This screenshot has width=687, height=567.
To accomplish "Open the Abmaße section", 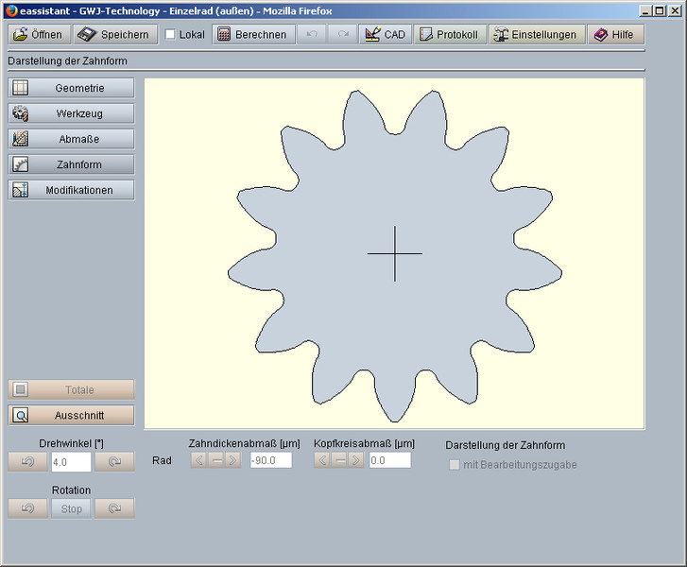I will coord(71,139).
